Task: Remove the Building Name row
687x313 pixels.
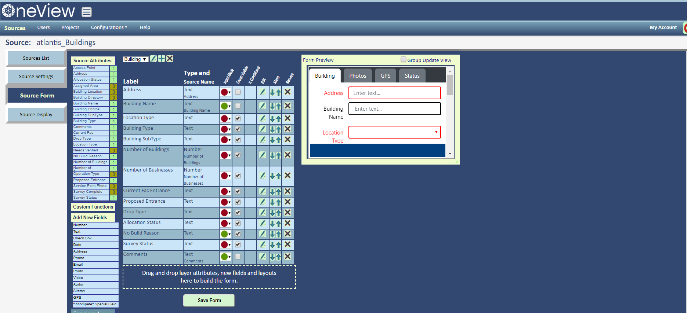Action: click(288, 106)
